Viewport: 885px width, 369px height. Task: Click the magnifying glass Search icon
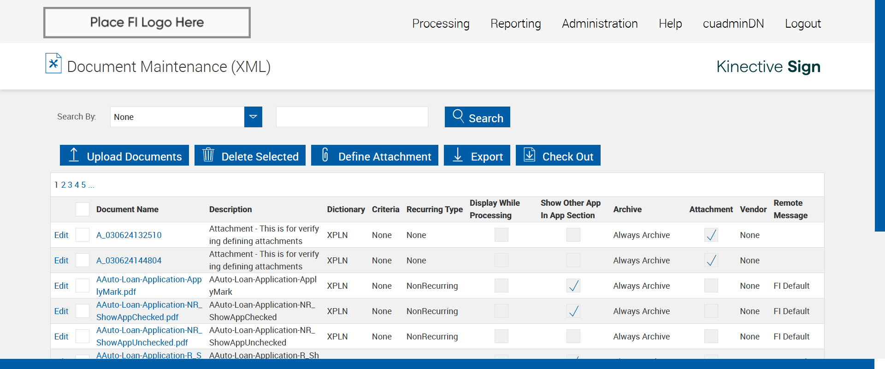pos(458,116)
